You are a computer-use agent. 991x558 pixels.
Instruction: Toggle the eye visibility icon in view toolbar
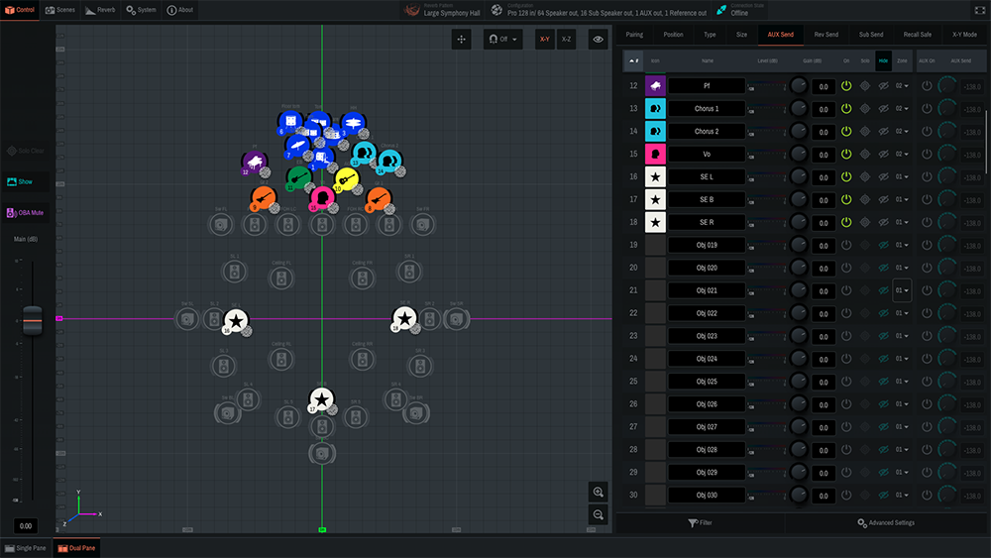tap(598, 39)
